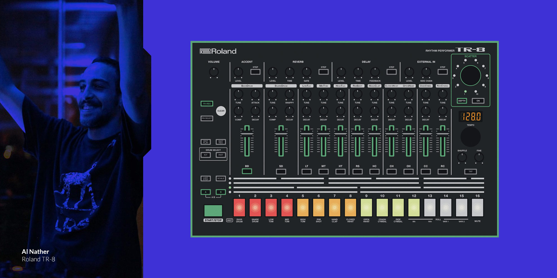Tap step pad 13 for 16th roll

[x=430, y=207]
